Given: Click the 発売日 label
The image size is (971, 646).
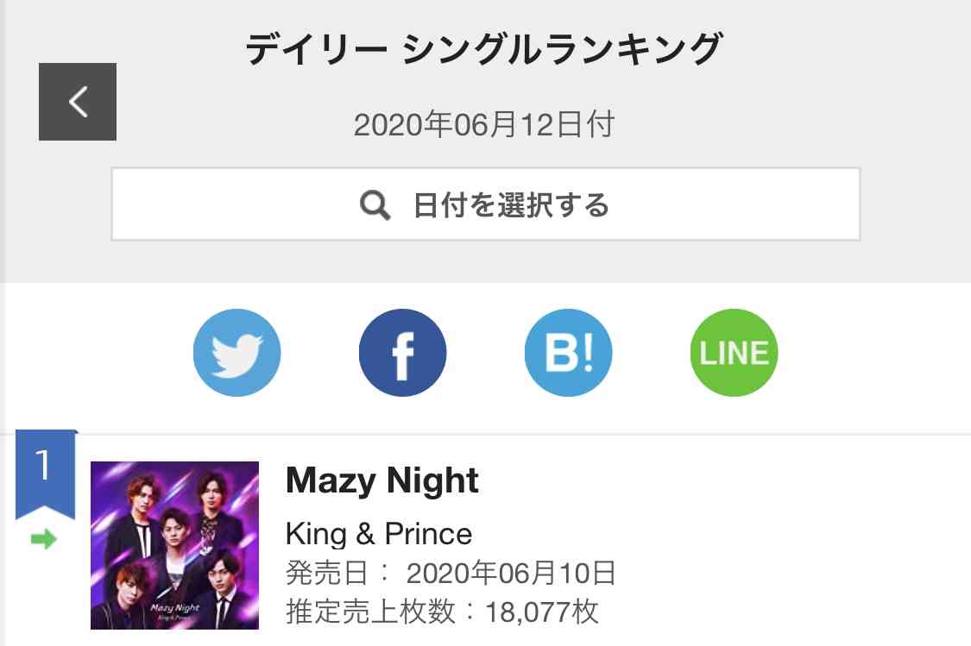Looking at the screenshot, I should pos(327,573).
